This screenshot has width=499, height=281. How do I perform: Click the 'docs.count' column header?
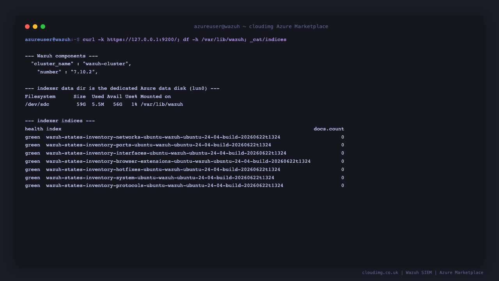pyautogui.click(x=329, y=129)
